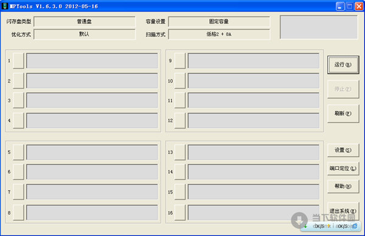Click the port 6 status button
365x236 pixels.
18,172
